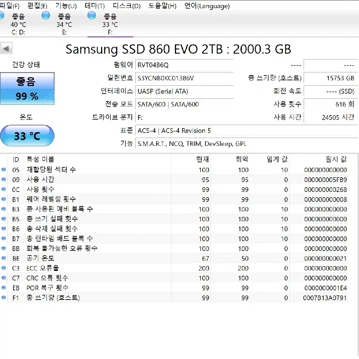Open the 도움말(H) menu
The width and height of the screenshot is (359, 359).
[x=162, y=5]
